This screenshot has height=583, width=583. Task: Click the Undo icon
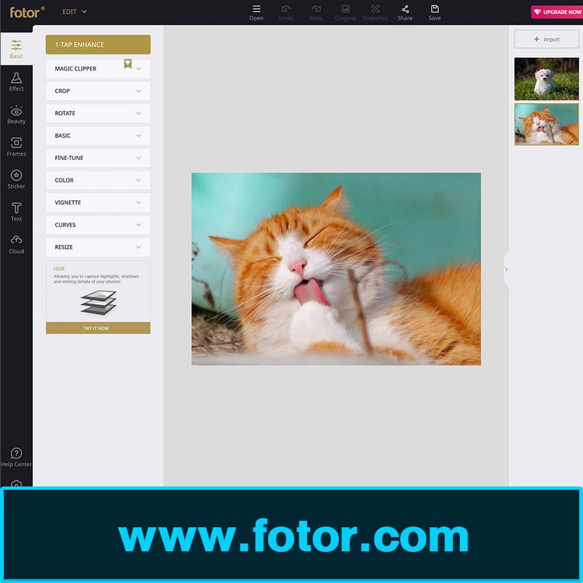coord(286,13)
